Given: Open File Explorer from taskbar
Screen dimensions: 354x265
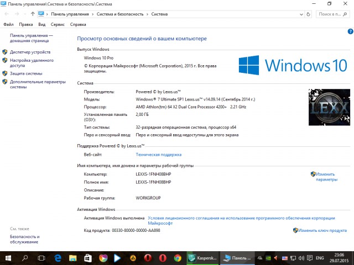Looking at the screenshot, I should pyautogui.click(x=72, y=258).
